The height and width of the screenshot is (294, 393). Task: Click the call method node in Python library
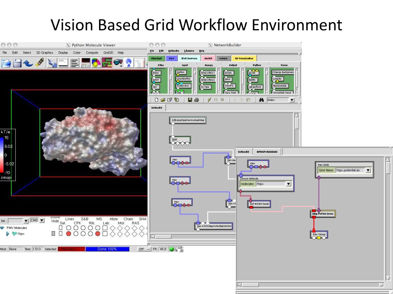255,87
